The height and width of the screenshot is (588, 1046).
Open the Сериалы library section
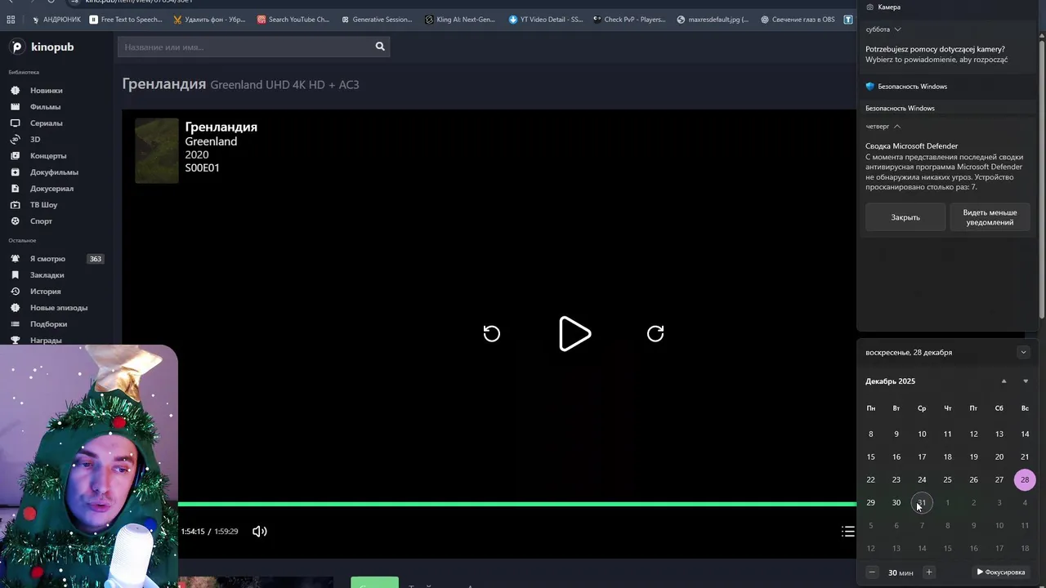46,123
